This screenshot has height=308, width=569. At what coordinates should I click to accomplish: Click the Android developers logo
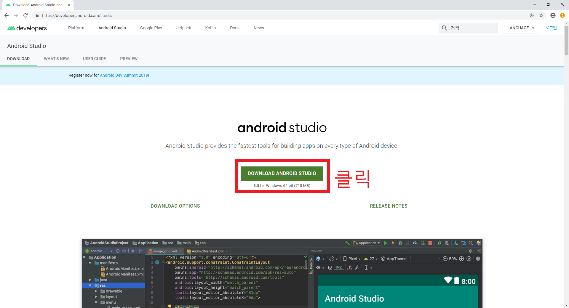click(x=27, y=28)
